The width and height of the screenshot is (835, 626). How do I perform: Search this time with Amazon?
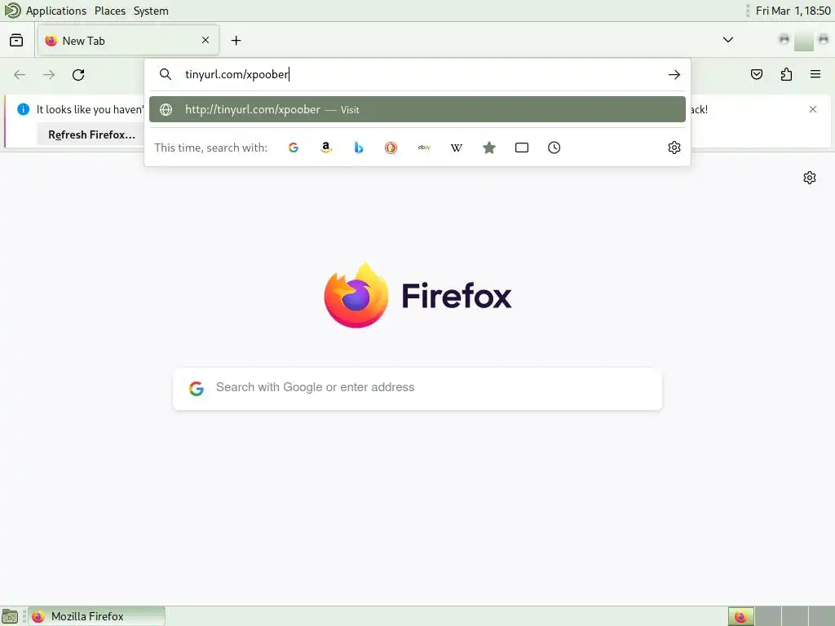click(x=326, y=148)
